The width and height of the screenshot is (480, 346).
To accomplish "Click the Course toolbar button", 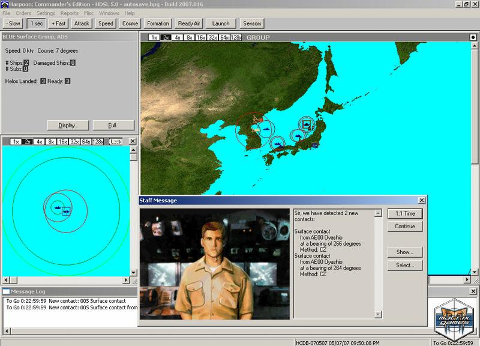I will point(130,23).
